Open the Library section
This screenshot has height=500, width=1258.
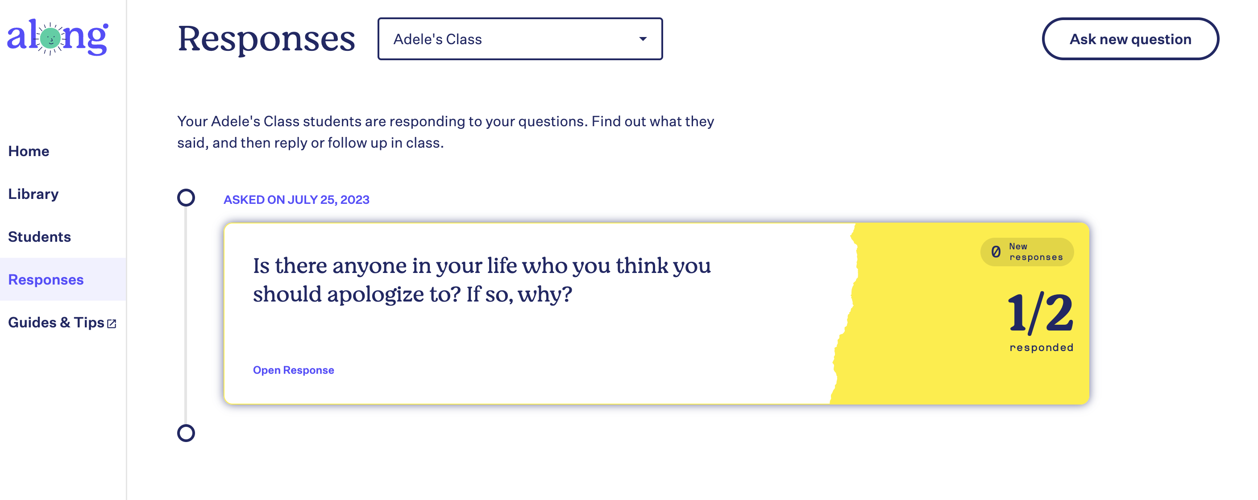pos(33,194)
